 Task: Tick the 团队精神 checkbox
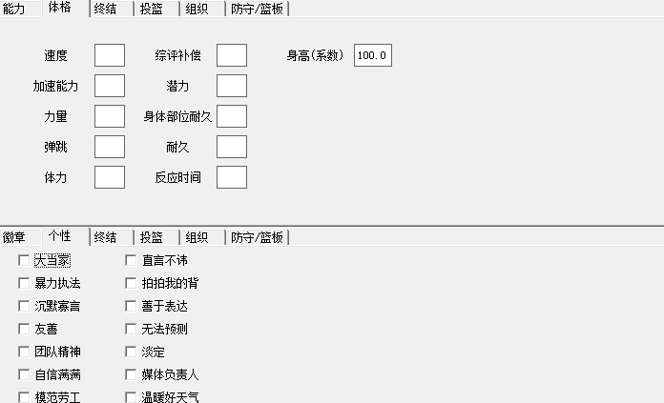(x=24, y=352)
